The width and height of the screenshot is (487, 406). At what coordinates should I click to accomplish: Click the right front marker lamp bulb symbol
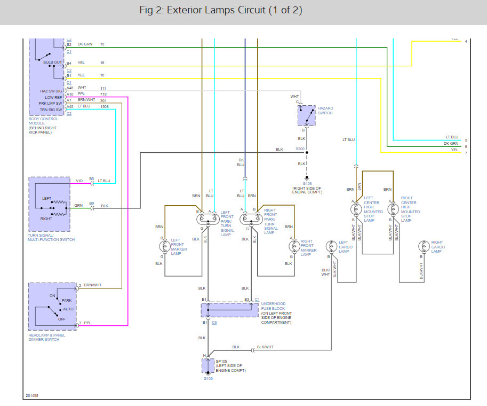(294, 246)
